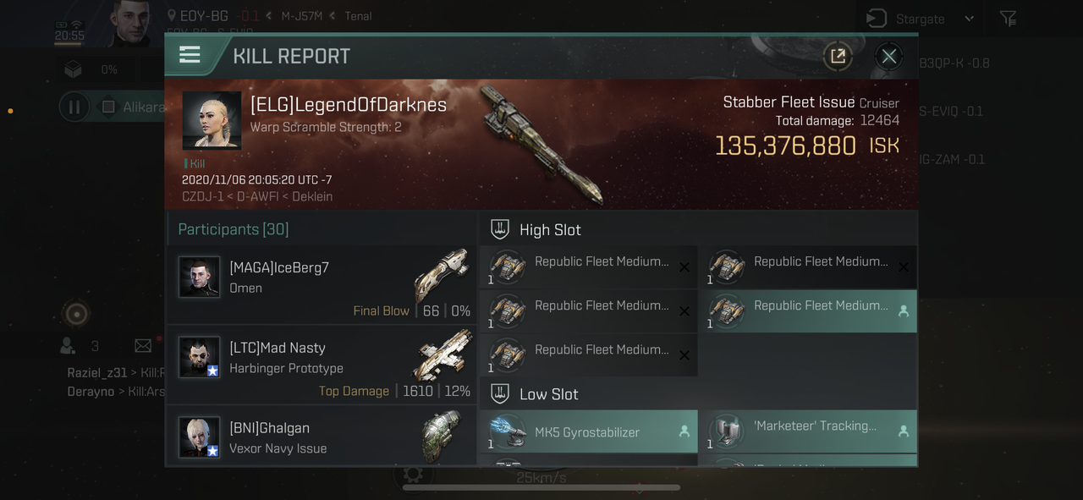Image resolution: width=1083 pixels, height=500 pixels.
Task: Click the Participants [30] header
Action: pyautogui.click(x=234, y=229)
